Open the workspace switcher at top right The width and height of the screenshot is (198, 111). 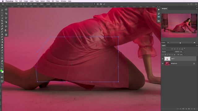(192, 4)
